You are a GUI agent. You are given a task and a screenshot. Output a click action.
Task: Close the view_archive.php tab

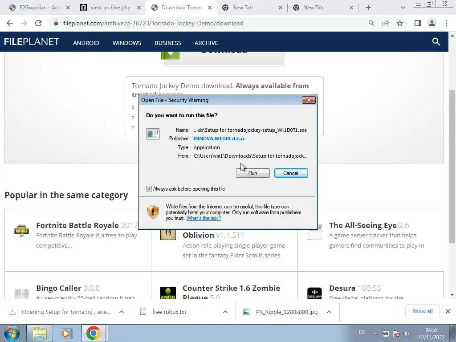click(139, 8)
